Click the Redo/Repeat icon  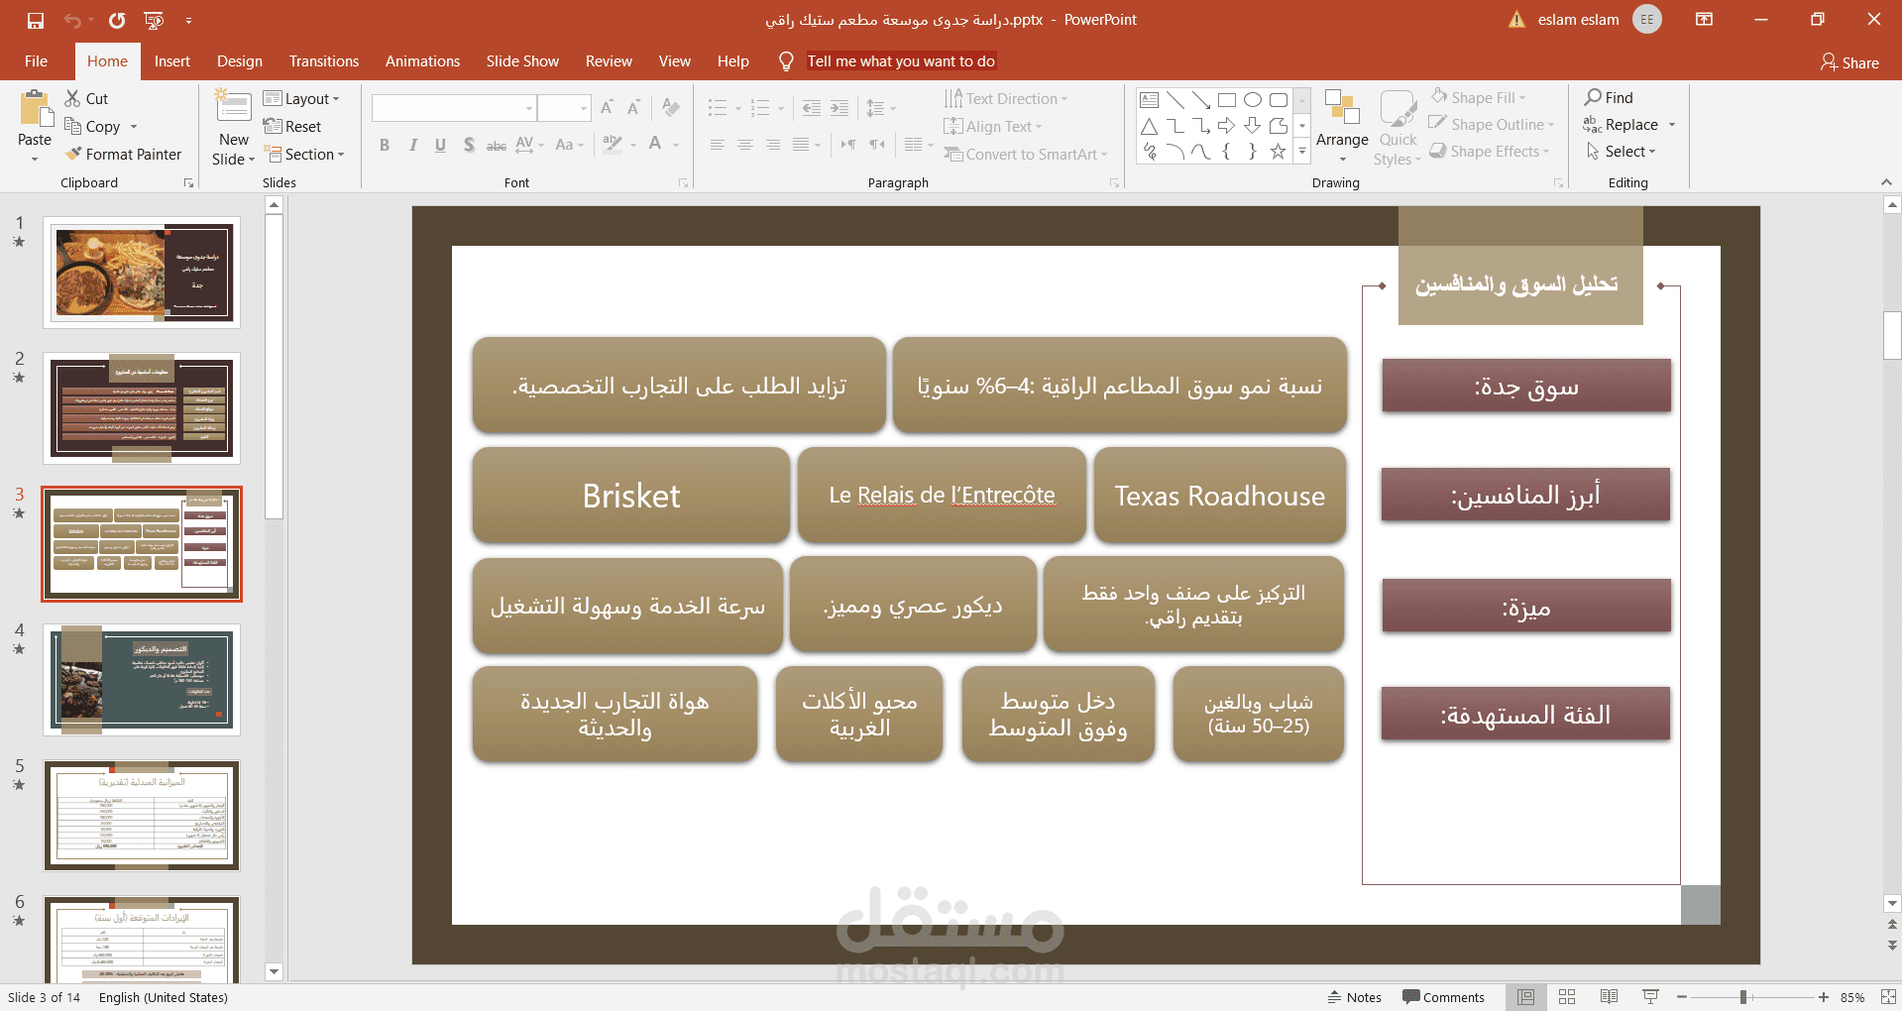click(117, 20)
